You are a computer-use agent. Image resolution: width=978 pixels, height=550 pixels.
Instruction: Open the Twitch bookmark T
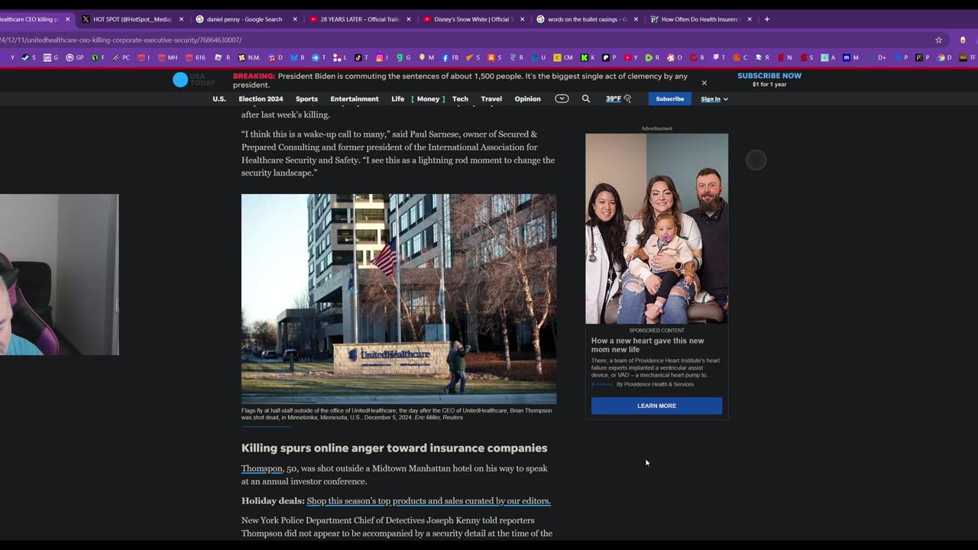[719, 57]
